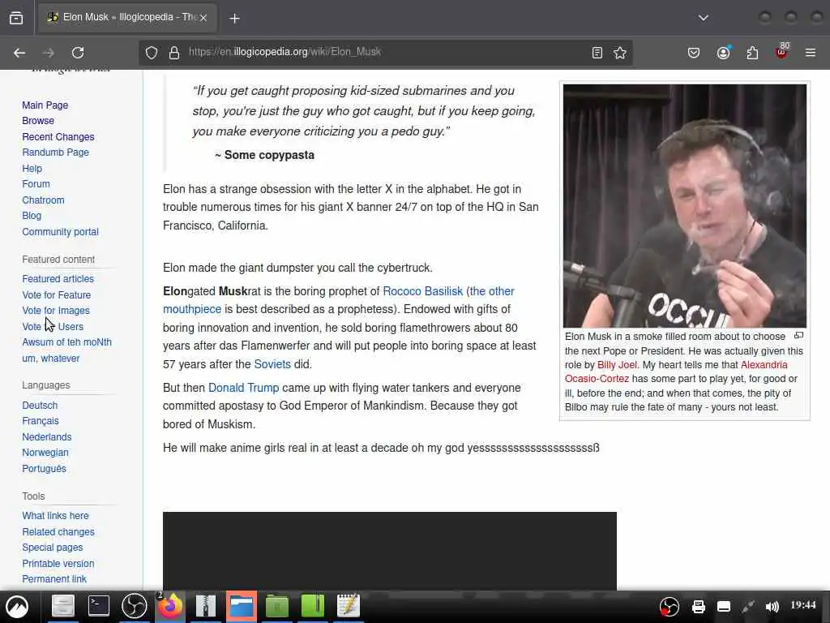This screenshot has width=830, height=623.
Task: Follow the Rococo Basilisk link
Action: 422,291
